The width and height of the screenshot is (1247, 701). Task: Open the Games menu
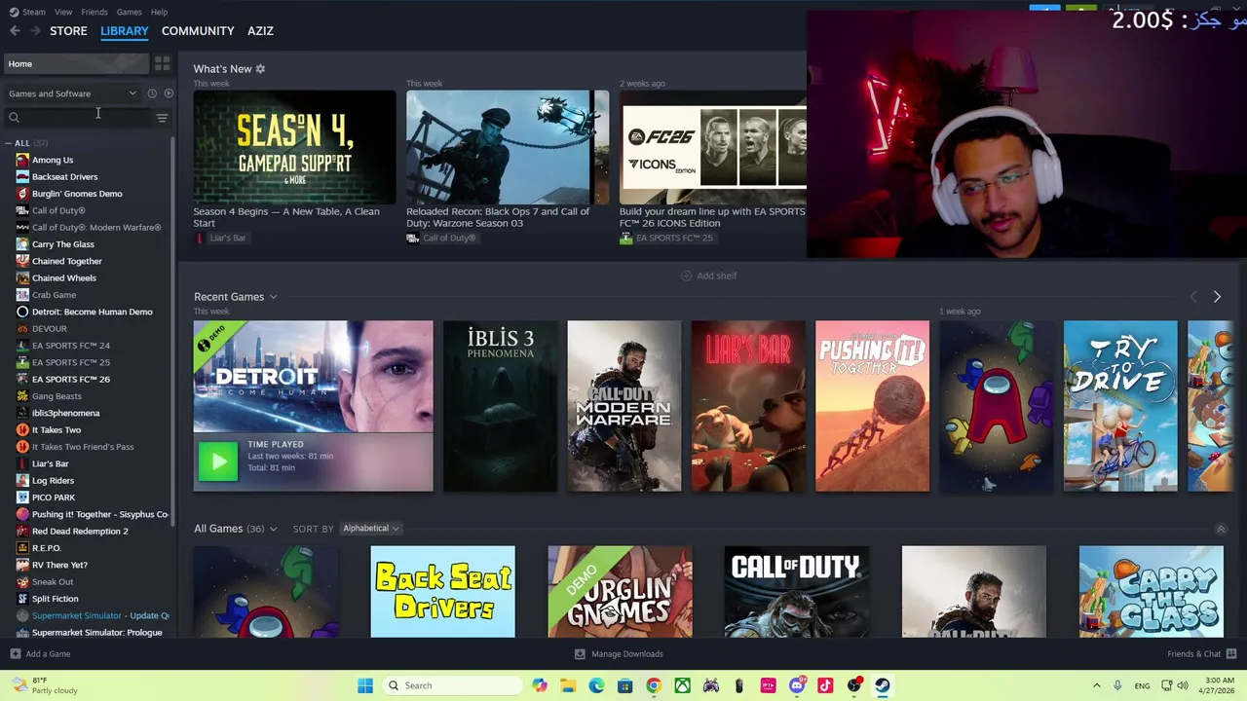(129, 12)
